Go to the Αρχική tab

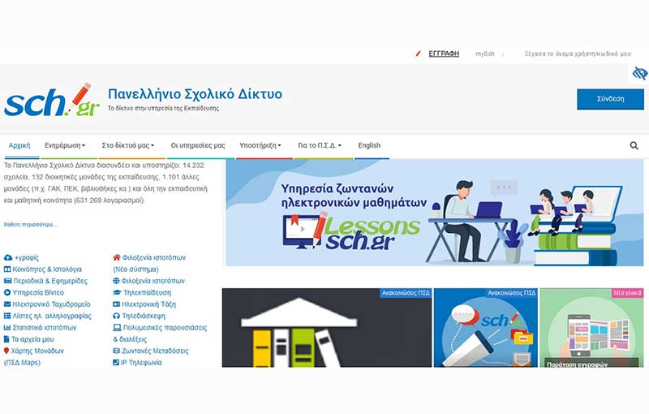tap(19, 145)
